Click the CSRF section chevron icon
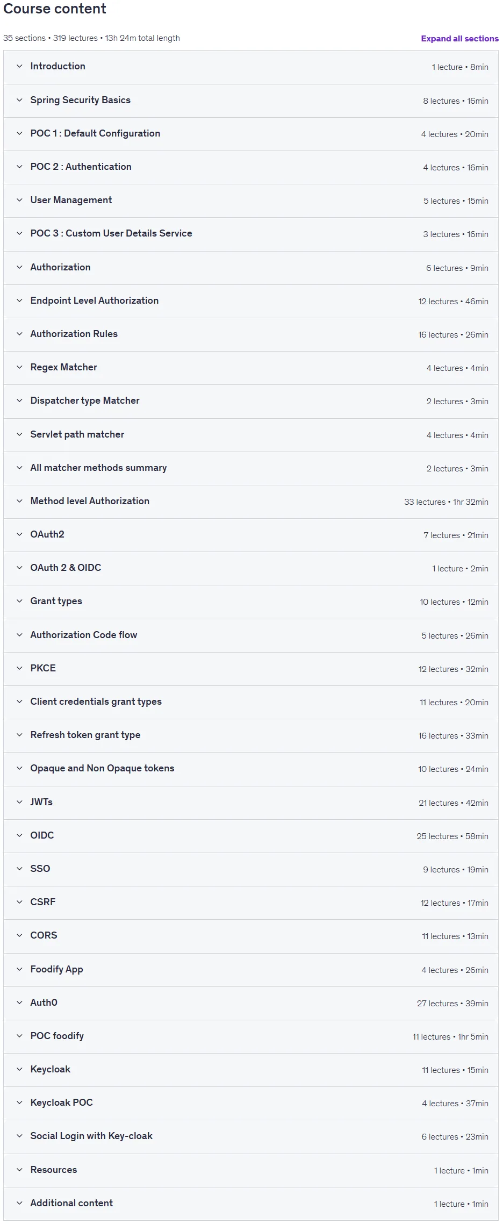Screen dimensions: 503x1224 19,902
